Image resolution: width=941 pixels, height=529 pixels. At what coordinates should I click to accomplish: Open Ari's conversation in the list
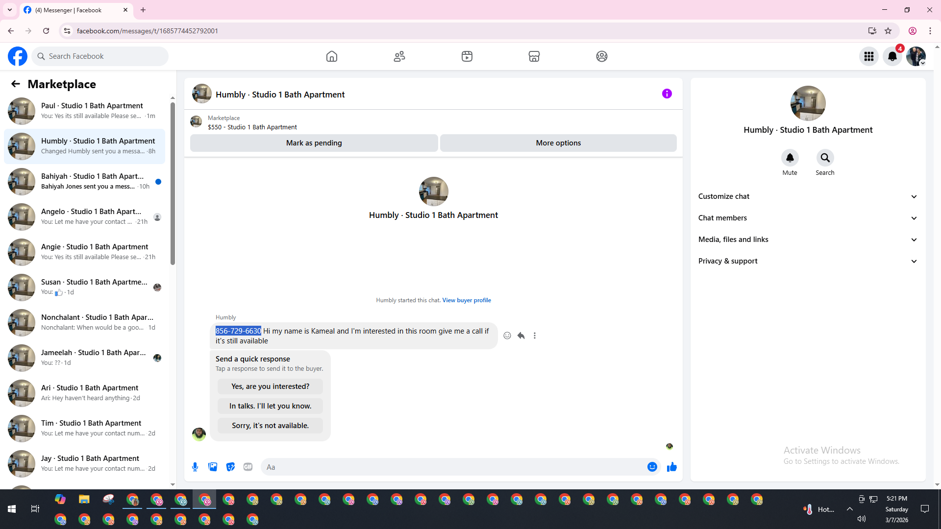[x=84, y=393]
